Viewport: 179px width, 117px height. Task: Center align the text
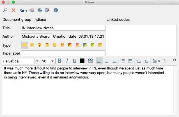pyautogui.click(x=107, y=61)
